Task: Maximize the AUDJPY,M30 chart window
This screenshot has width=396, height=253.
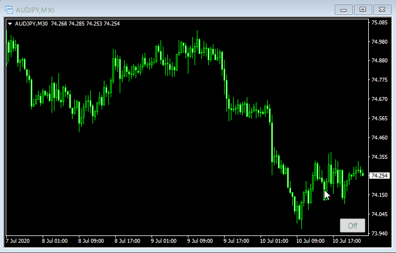Action: 363,10
